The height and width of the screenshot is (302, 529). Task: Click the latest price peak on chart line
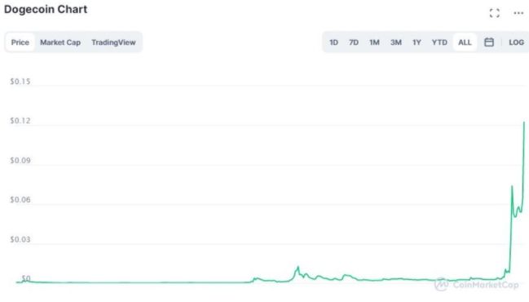coord(524,123)
